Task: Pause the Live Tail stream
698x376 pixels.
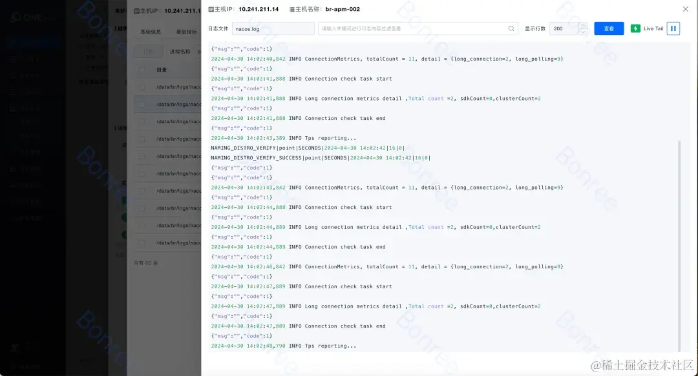Action: coord(673,28)
